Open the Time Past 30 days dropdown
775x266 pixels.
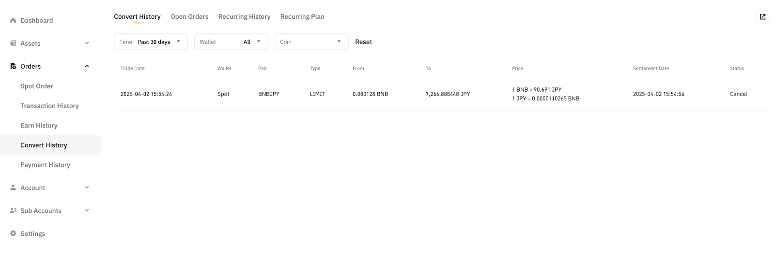[151, 42]
